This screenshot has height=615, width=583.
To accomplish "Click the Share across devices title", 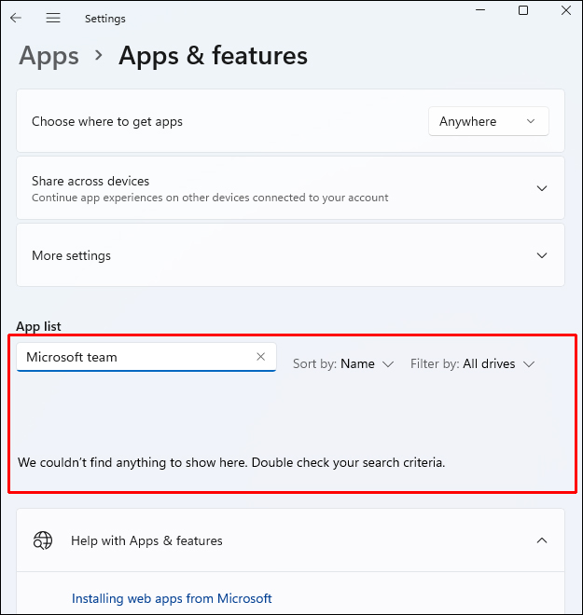I will (x=90, y=181).
